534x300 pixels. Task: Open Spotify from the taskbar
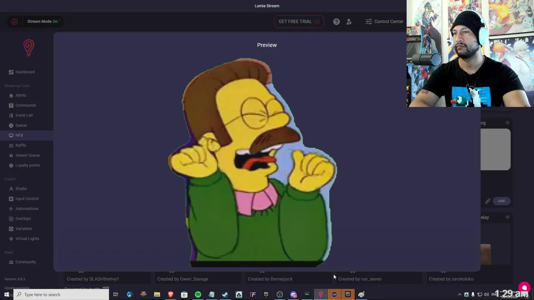point(198,295)
